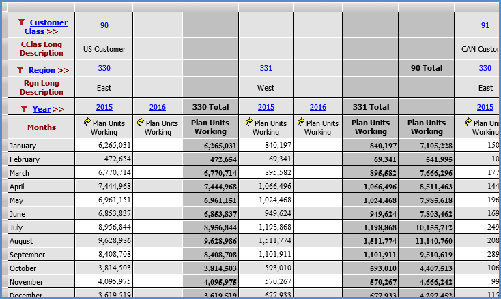Click the 2016 year link under West

click(317, 107)
